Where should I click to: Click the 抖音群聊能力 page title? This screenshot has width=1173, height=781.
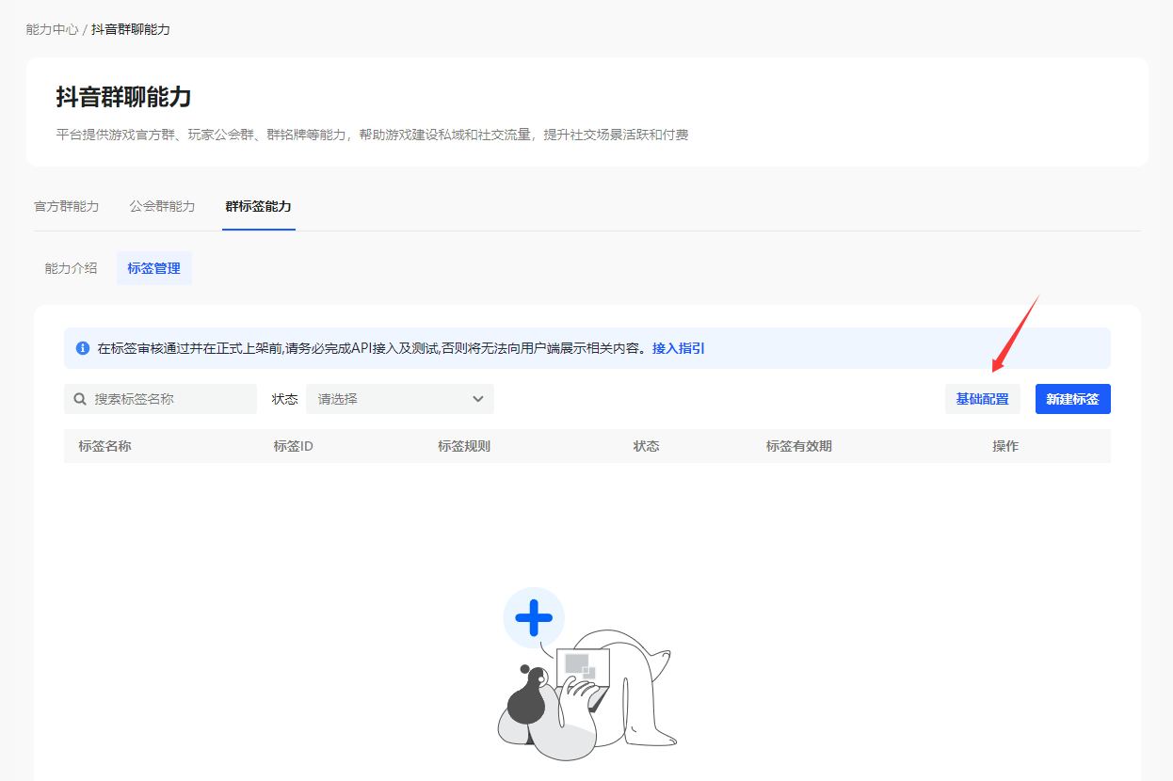click(x=123, y=97)
